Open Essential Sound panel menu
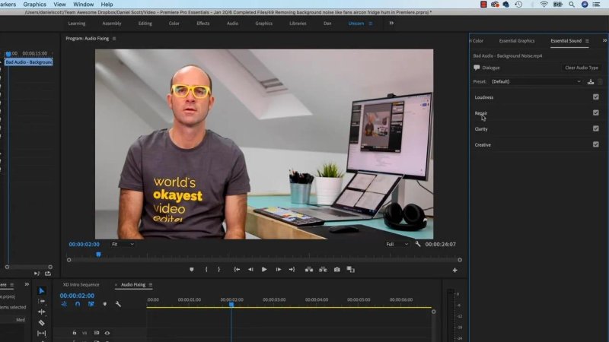 click(587, 41)
